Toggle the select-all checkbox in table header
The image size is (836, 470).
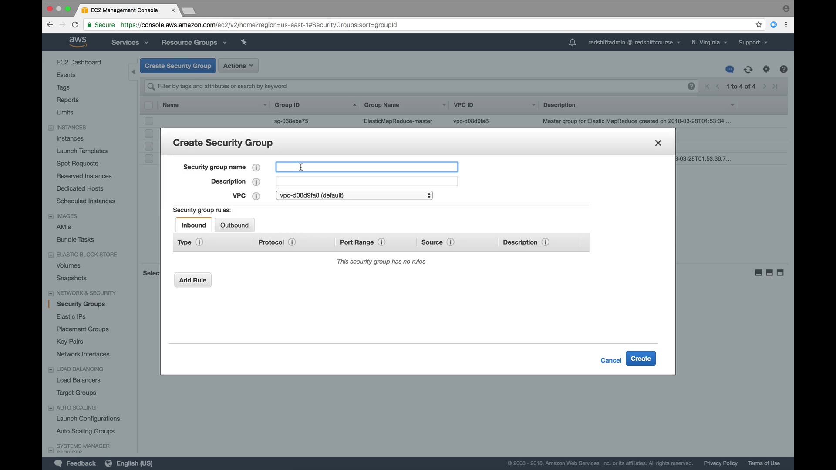pyautogui.click(x=149, y=105)
